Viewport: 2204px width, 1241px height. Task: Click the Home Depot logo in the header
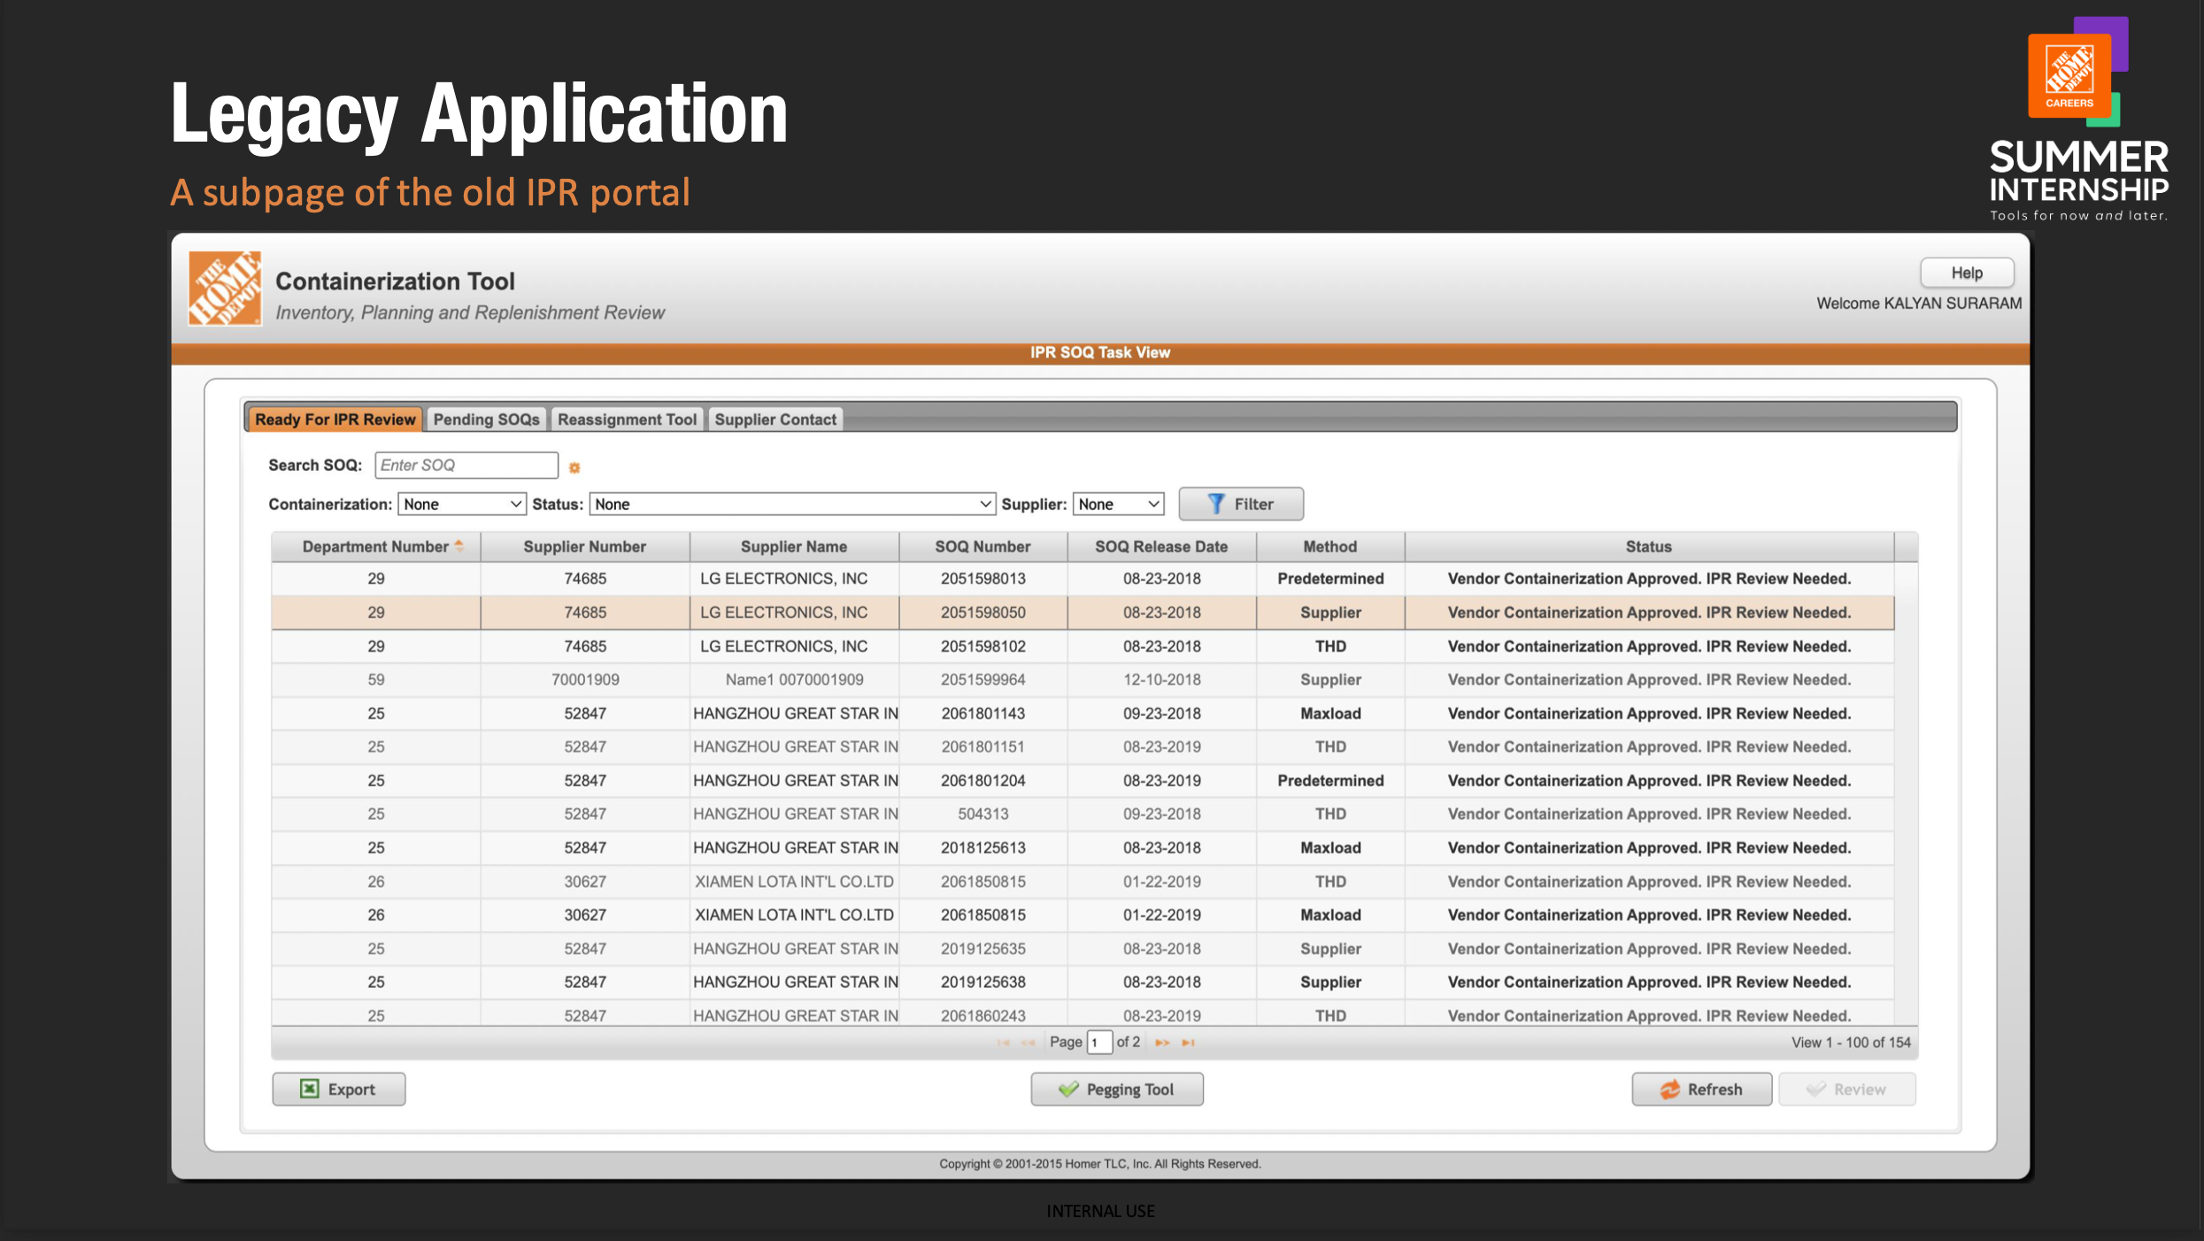click(x=224, y=289)
